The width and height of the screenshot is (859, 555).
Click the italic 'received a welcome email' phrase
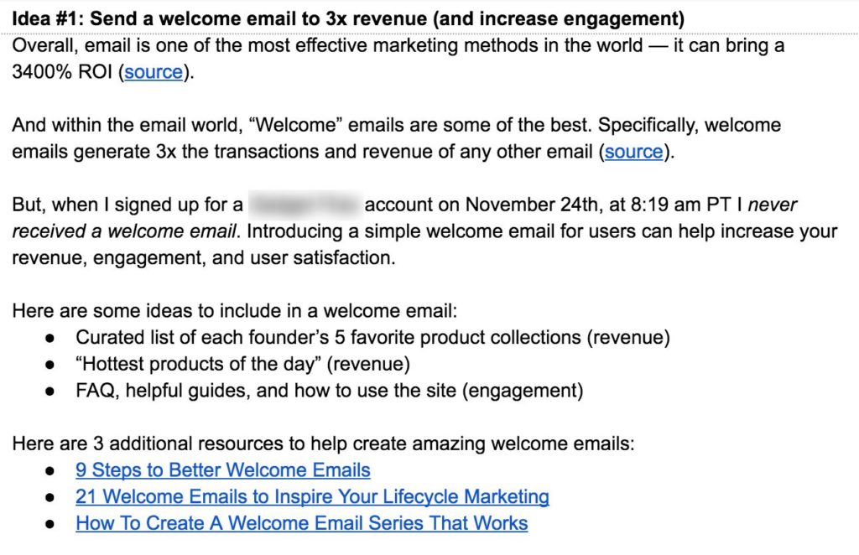point(125,231)
